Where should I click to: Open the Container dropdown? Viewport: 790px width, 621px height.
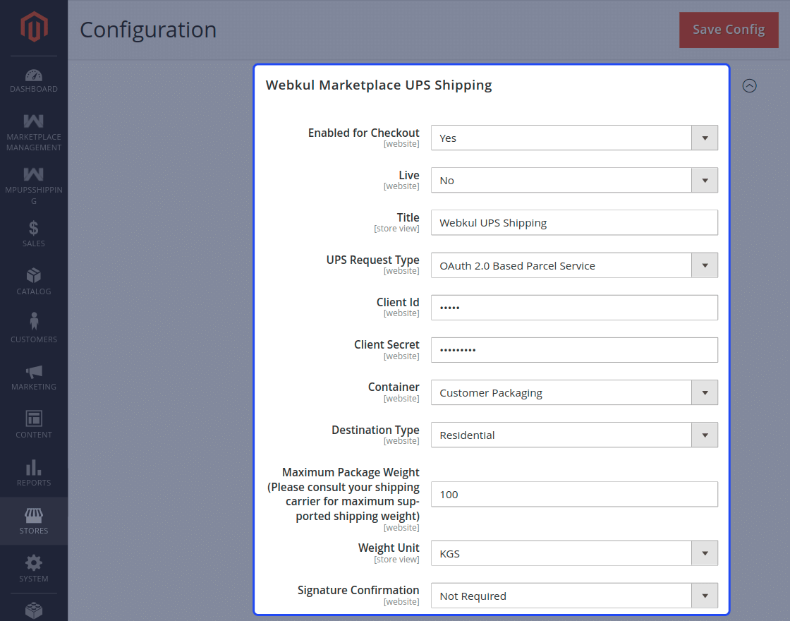[x=574, y=392]
